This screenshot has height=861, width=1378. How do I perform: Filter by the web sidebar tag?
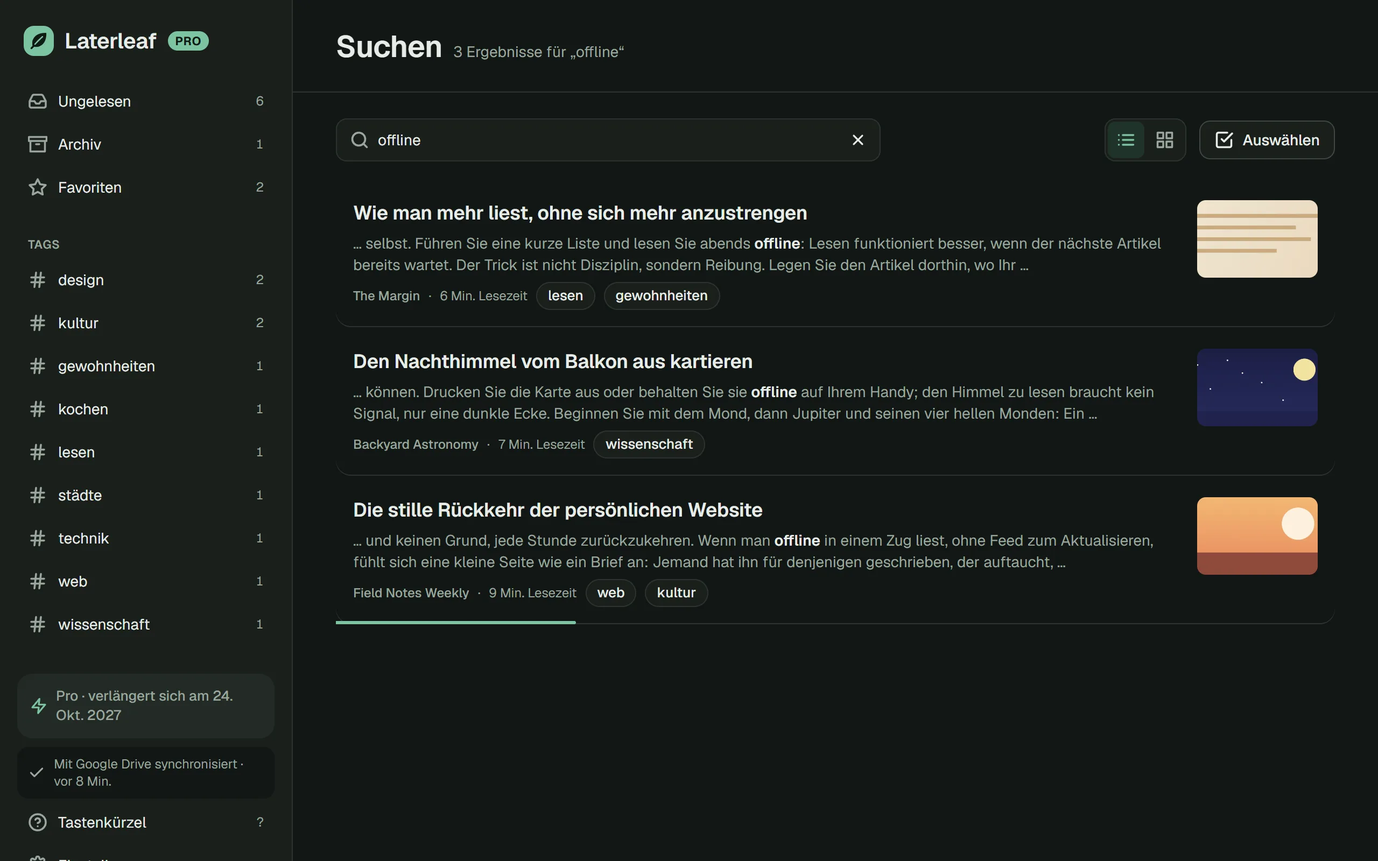pyautogui.click(x=146, y=581)
